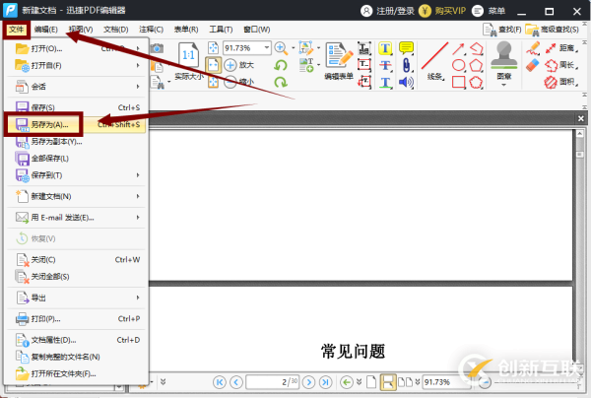Expand the 用 E-mail 发送(E) submenu
The image size is (591, 398).
click(x=77, y=218)
